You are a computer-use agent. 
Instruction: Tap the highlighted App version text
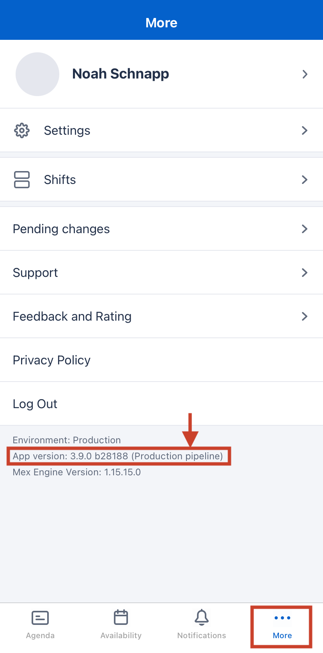(x=118, y=456)
